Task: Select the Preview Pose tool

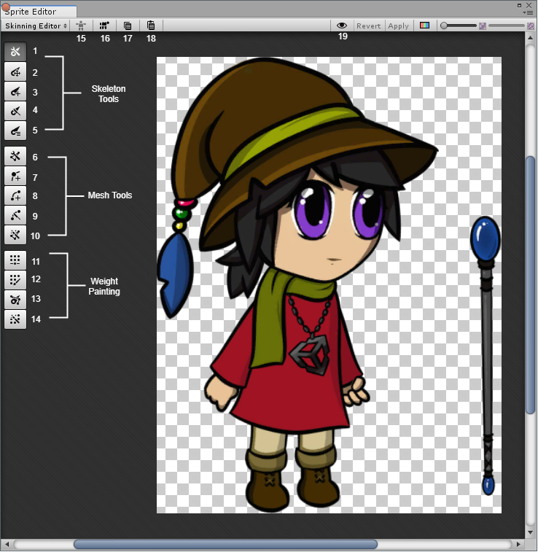Action: [x=15, y=52]
